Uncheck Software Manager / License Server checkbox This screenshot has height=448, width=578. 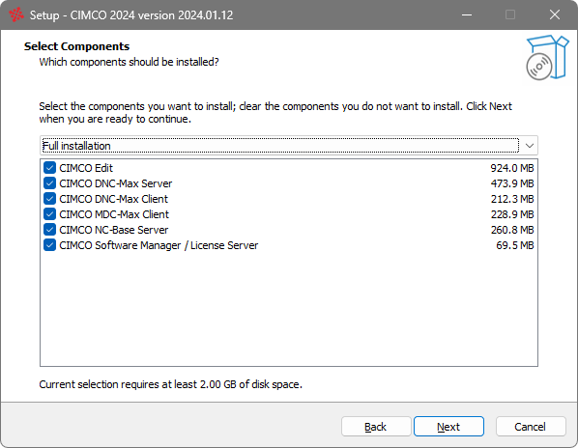tap(49, 245)
